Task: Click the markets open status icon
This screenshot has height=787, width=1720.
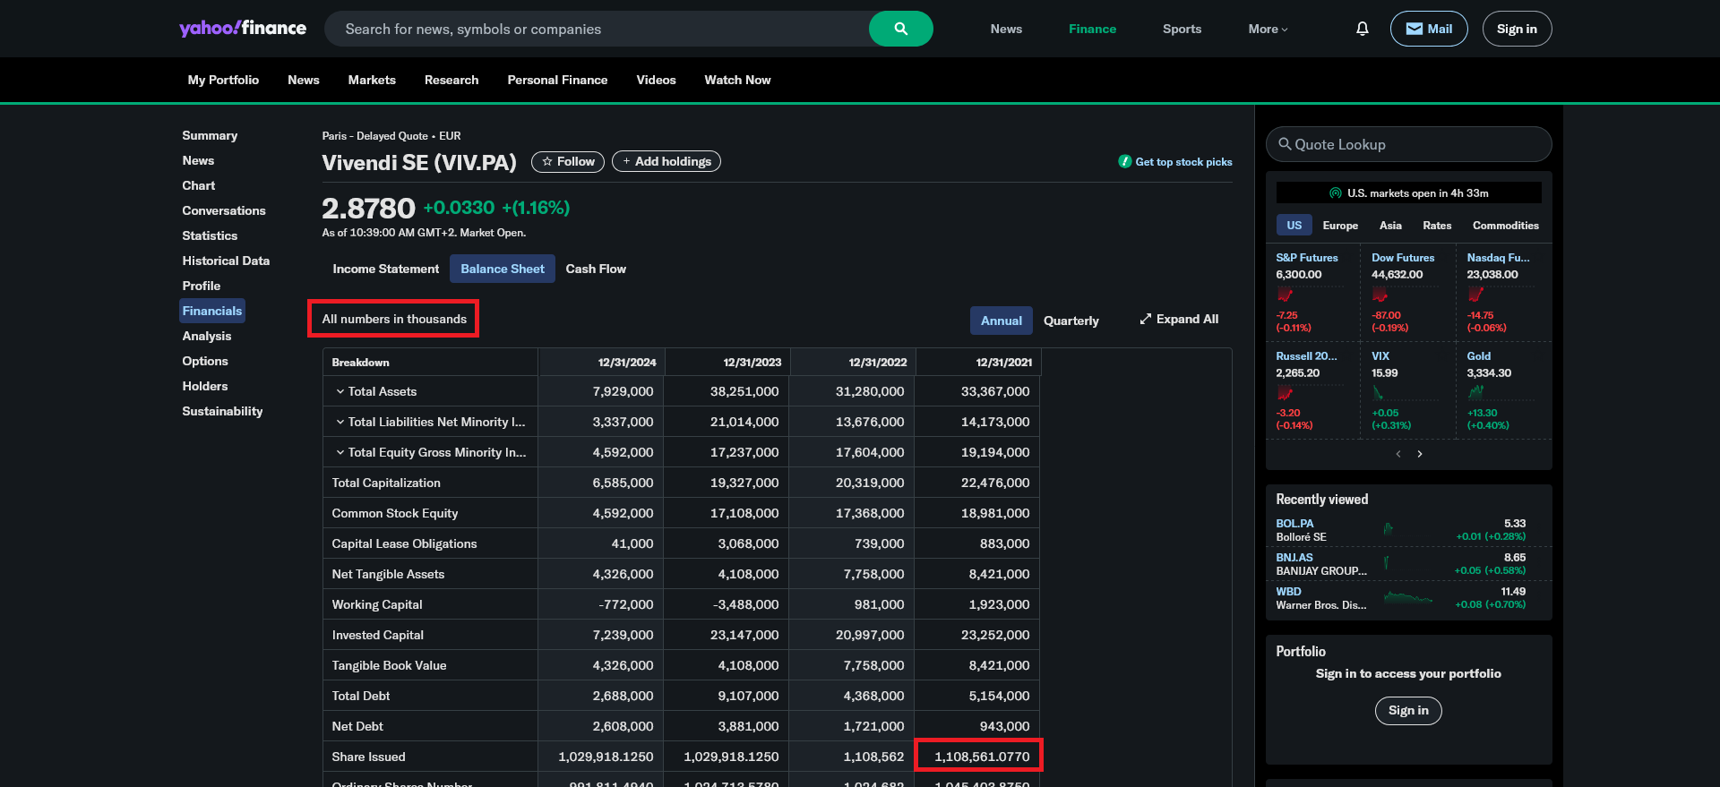Action: point(1336,193)
